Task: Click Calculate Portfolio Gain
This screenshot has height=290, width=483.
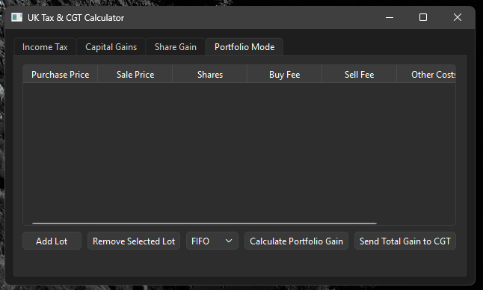Action: coord(296,241)
